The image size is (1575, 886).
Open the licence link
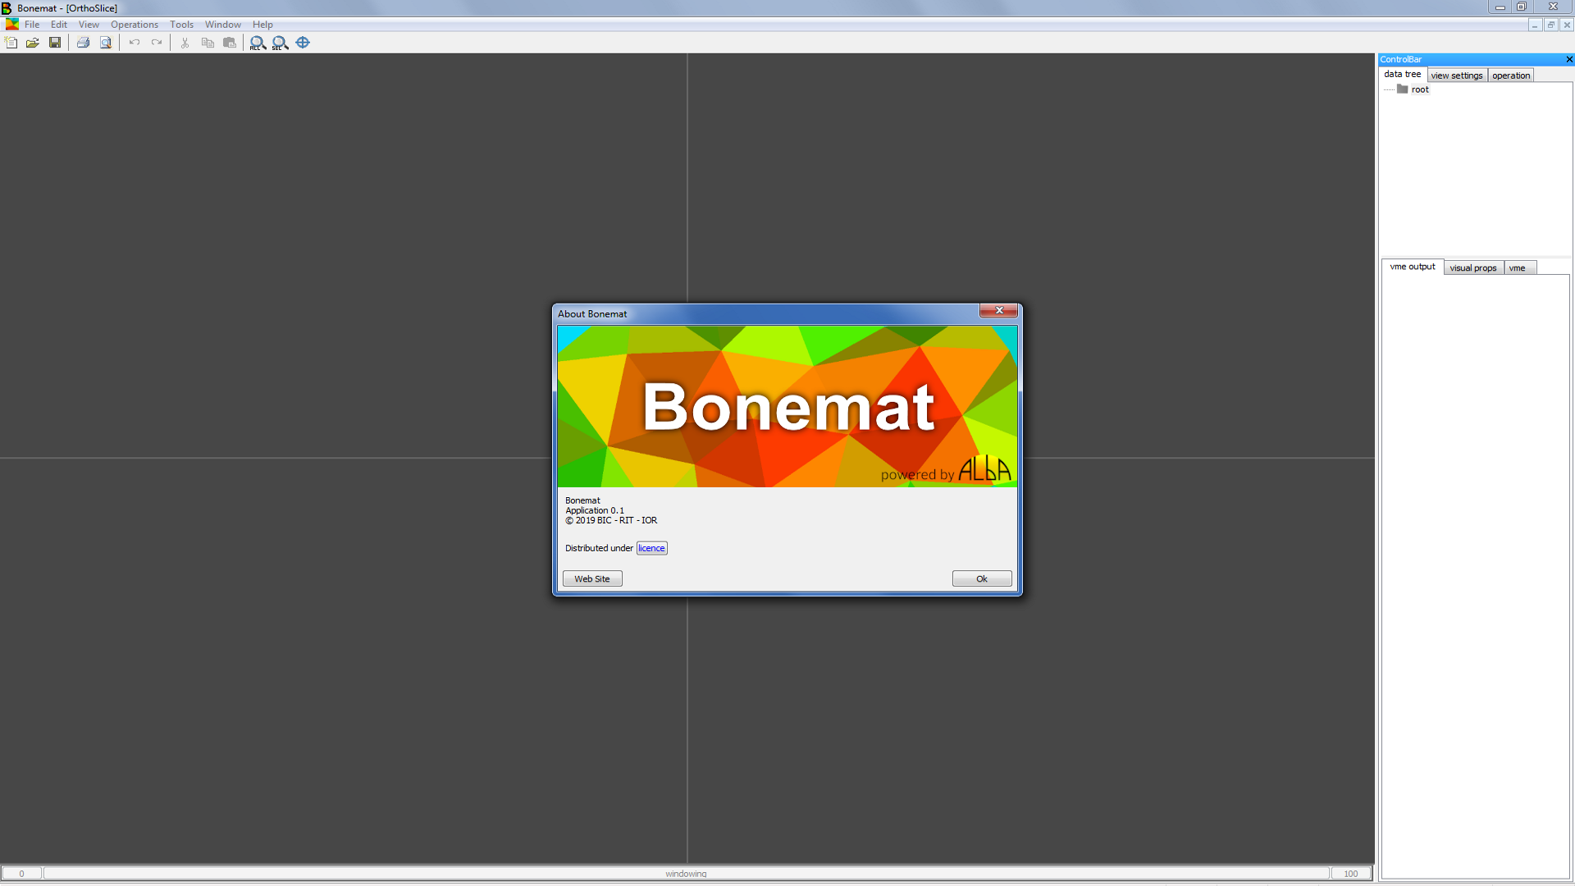click(x=651, y=549)
